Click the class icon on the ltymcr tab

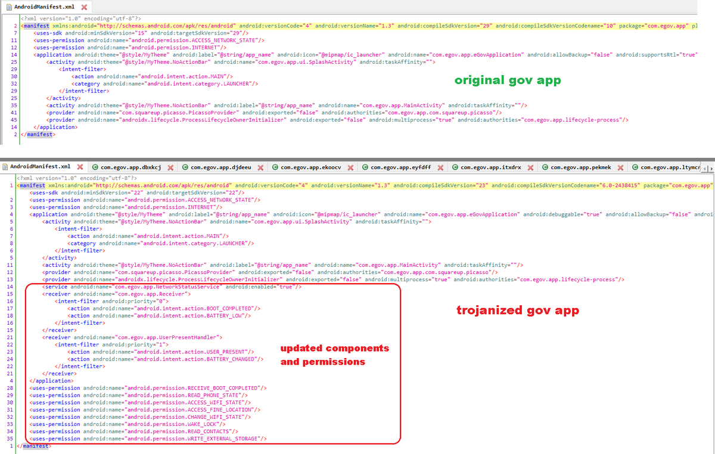pos(635,167)
